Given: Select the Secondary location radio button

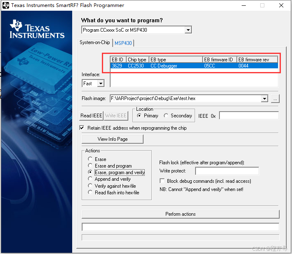Looking at the screenshot, I should [x=166, y=116].
